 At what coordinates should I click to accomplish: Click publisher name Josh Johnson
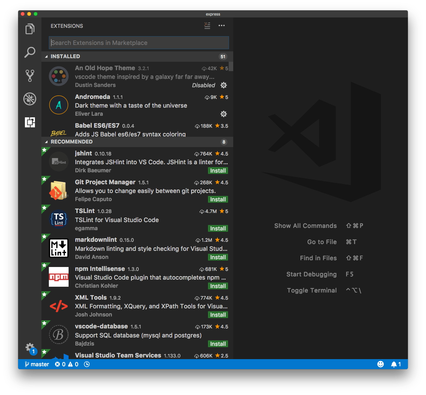click(93, 315)
